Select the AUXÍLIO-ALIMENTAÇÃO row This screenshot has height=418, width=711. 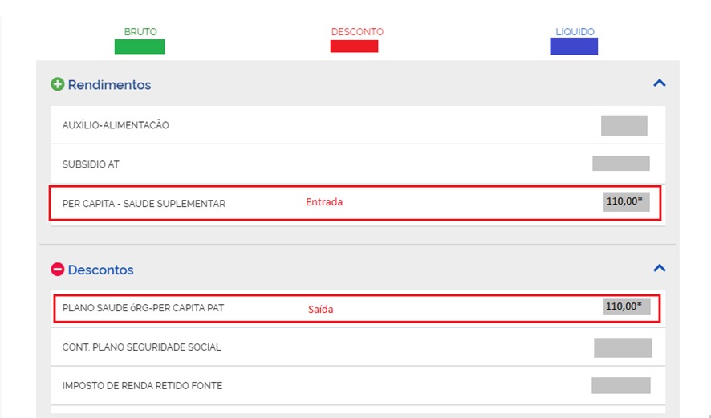116,125
